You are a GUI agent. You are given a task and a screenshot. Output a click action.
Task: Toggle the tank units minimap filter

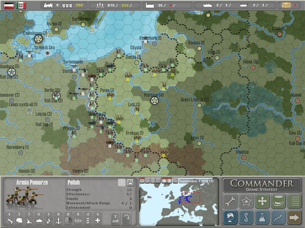164,181
